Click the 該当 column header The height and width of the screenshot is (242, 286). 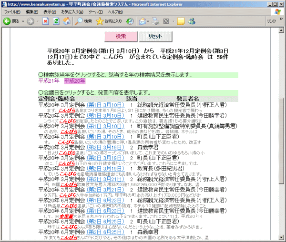tap(132, 99)
